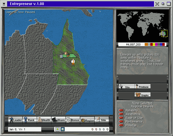Click the yellow competitor color swatch
This screenshot has width=173, height=136.
point(154,45)
